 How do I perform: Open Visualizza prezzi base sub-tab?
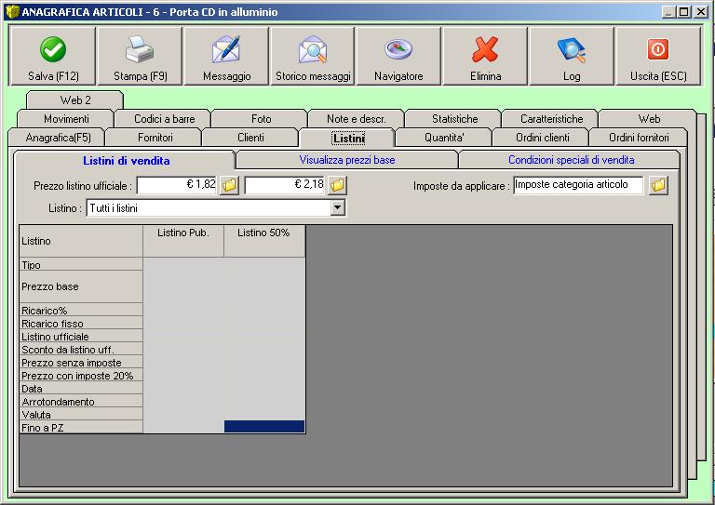pyautogui.click(x=347, y=160)
